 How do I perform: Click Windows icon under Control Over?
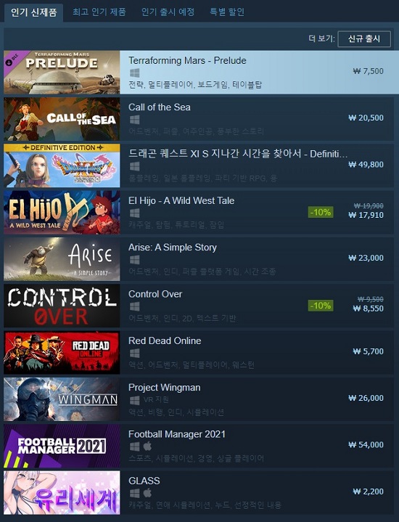tap(134, 306)
